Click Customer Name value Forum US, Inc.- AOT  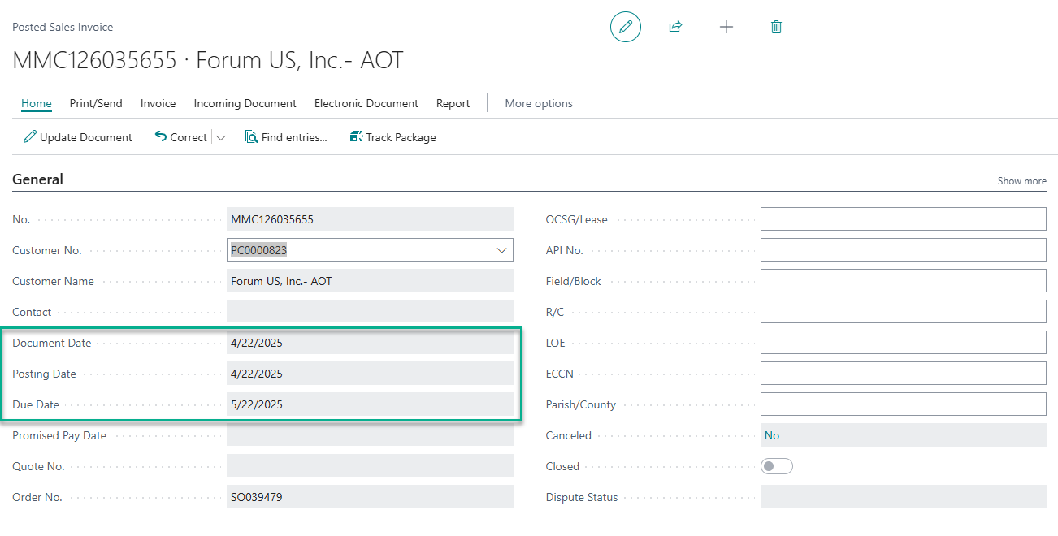coord(370,281)
